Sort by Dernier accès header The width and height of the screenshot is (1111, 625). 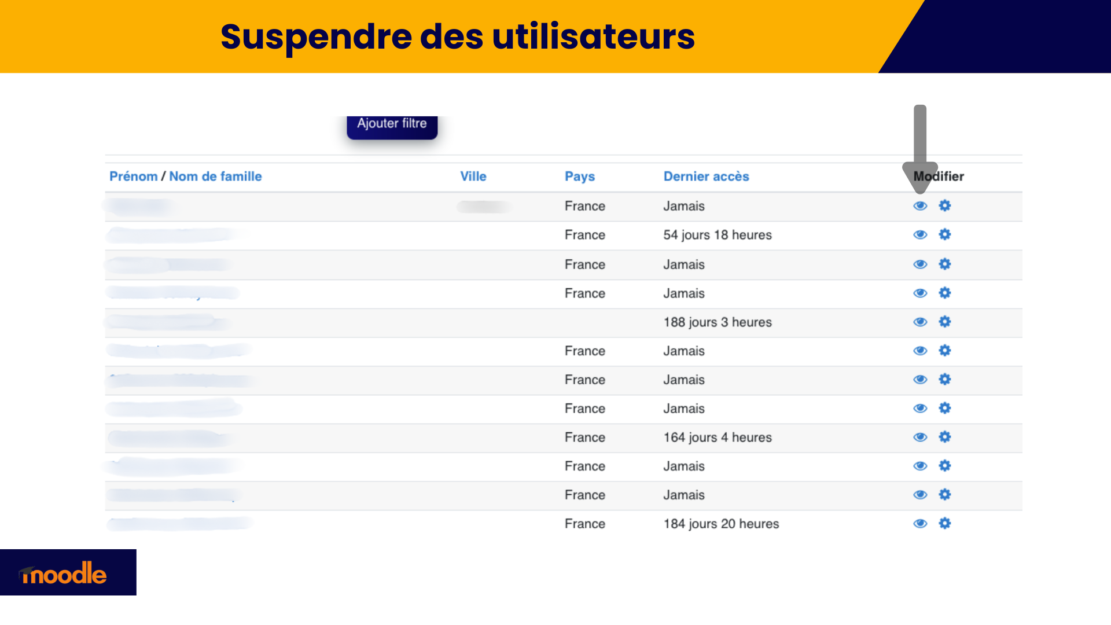pos(706,177)
